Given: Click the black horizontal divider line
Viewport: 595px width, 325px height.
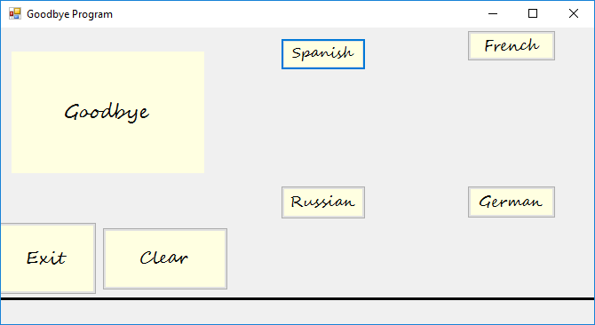Looking at the screenshot, I should tap(297, 299).
